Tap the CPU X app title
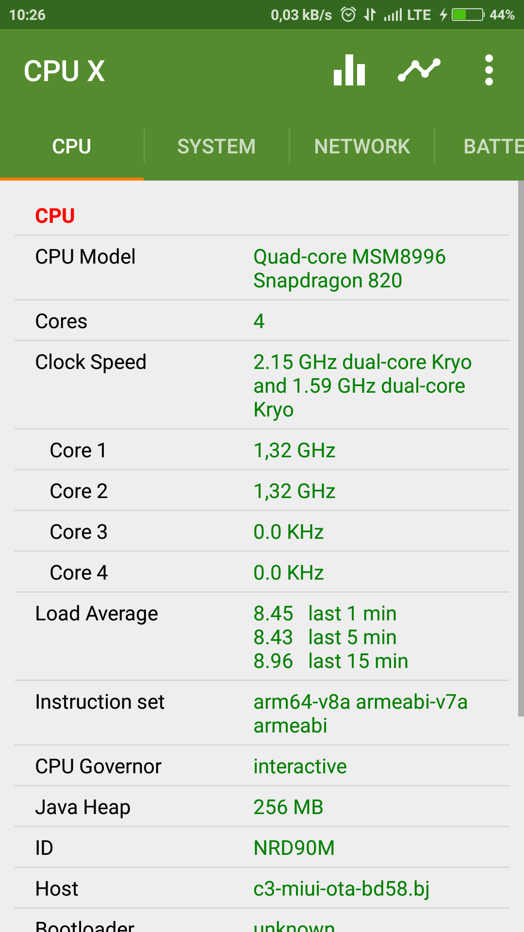 coord(65,71)
